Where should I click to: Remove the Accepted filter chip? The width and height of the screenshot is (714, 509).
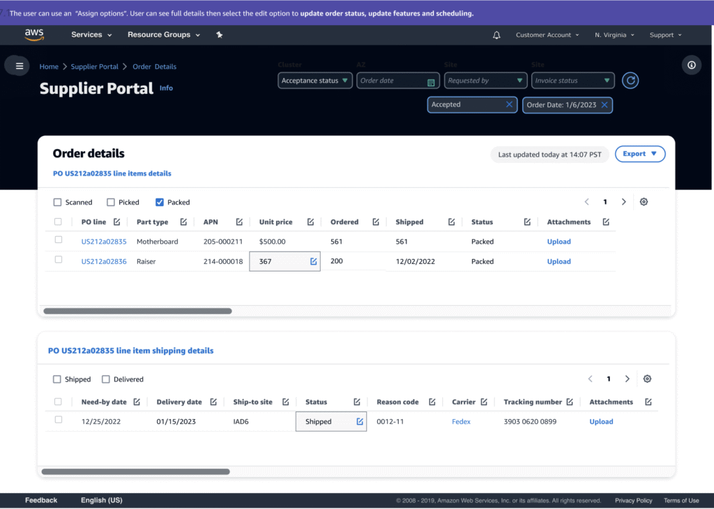[x=509, y=104]
